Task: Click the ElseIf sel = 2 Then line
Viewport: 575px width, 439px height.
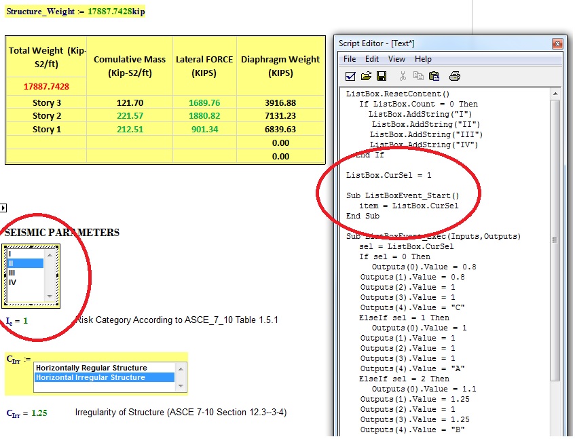Action: point(404,379)
